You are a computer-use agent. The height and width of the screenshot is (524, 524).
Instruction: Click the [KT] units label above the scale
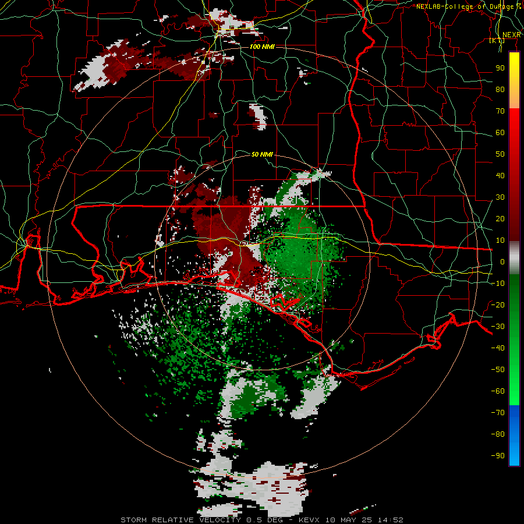(497, 41)
